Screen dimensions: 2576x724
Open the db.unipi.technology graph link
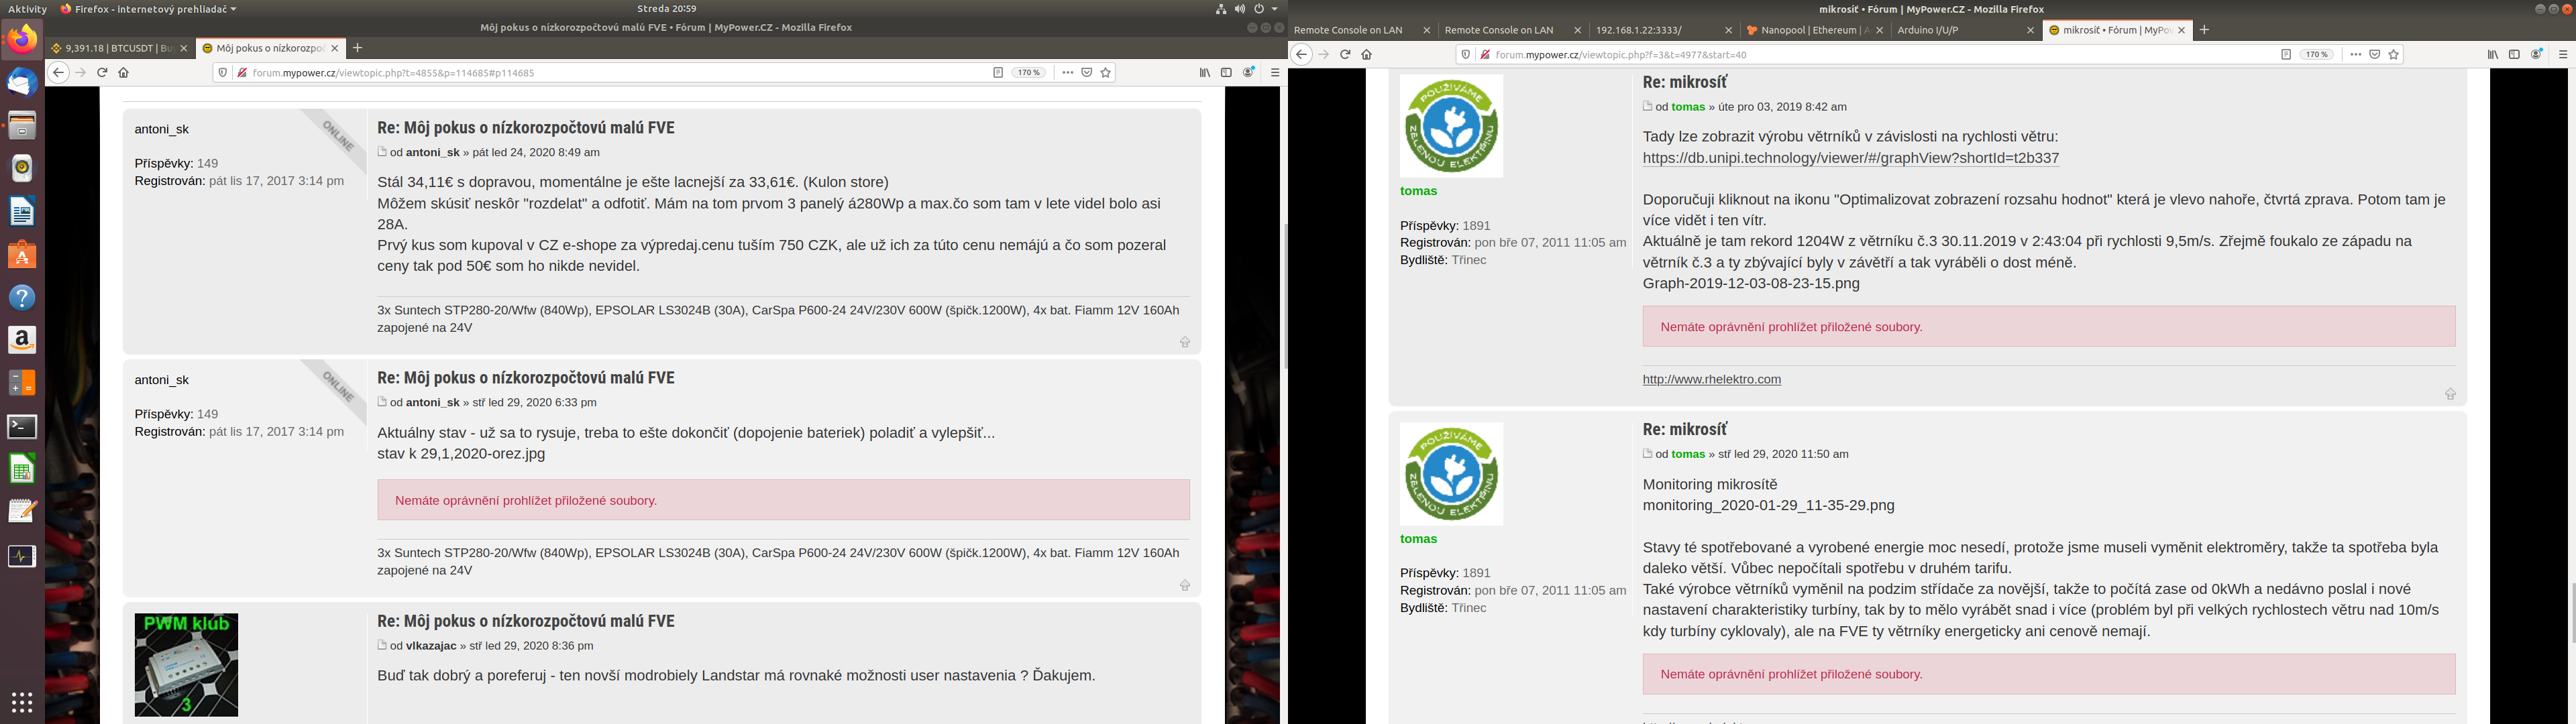coord(1850,158)
